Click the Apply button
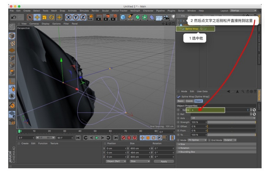The height and width of the screenshot is (173, 265). 164,161
